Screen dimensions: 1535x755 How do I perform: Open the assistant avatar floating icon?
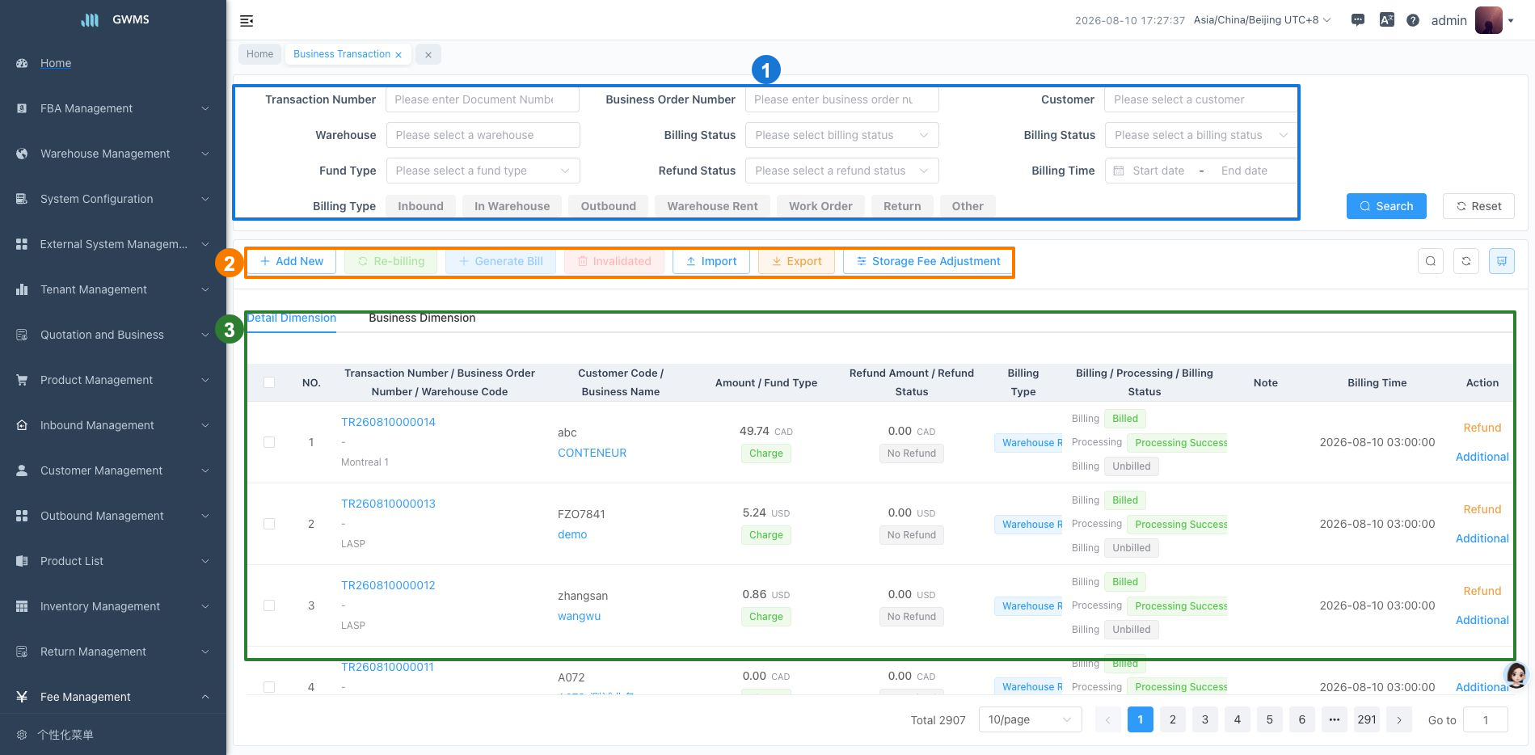[1516, 674]
